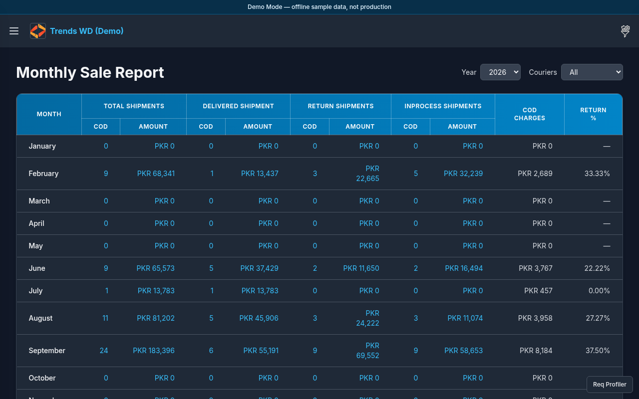
Task: Click the Monthly Sale Report heading
Action: point(90,72)
